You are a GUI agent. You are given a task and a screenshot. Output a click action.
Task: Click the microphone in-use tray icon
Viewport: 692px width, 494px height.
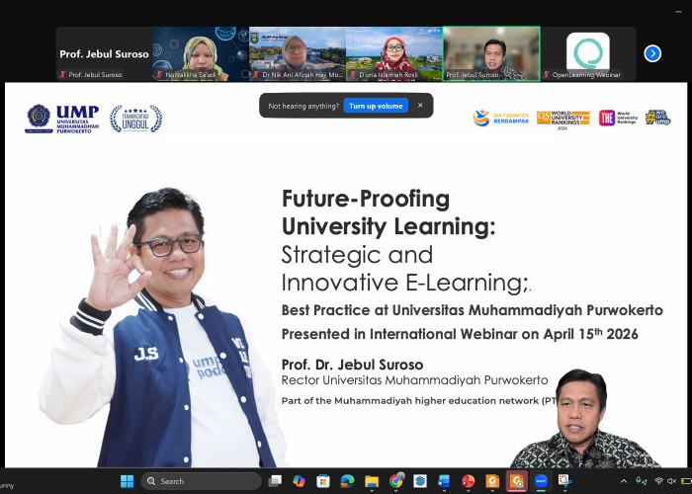(x=642, y=481)
